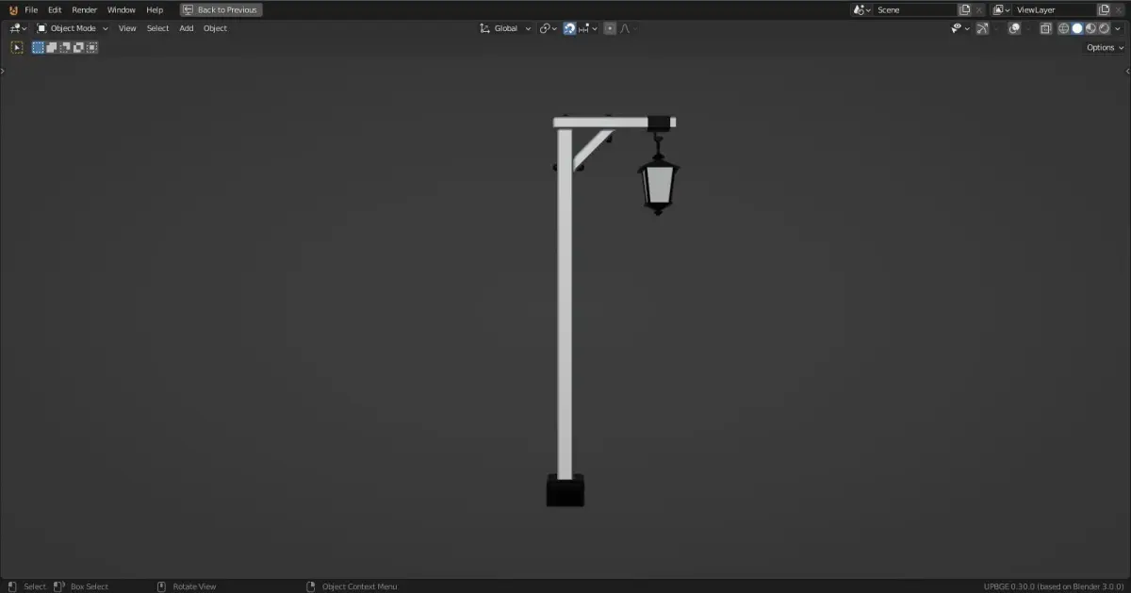
Task: Delete the current Scene with X
Action: click(x=979, y=9)
